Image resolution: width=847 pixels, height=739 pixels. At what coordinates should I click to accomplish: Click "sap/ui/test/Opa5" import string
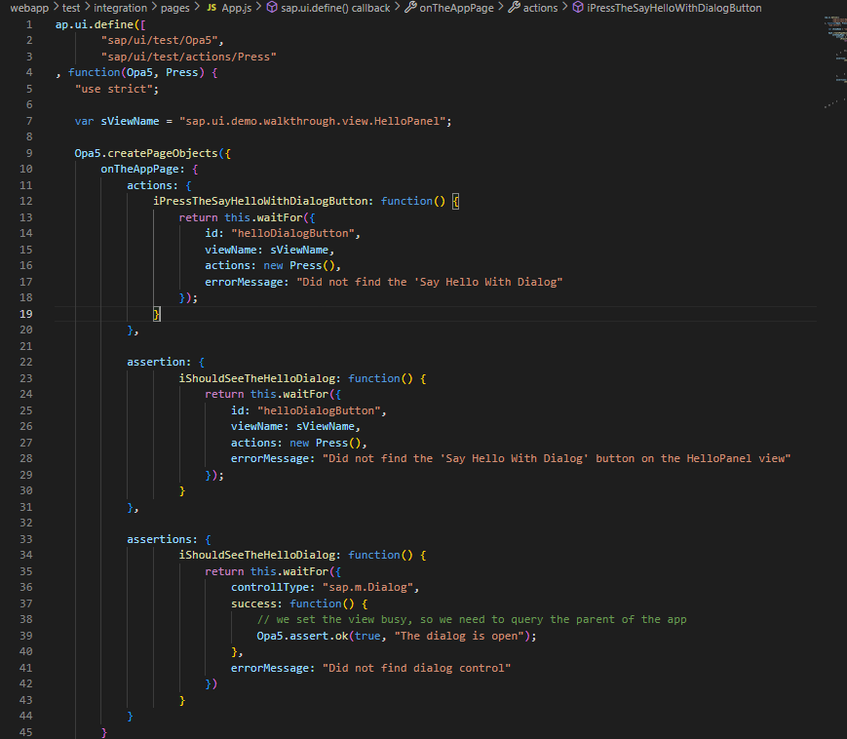(x=159, y=41)
